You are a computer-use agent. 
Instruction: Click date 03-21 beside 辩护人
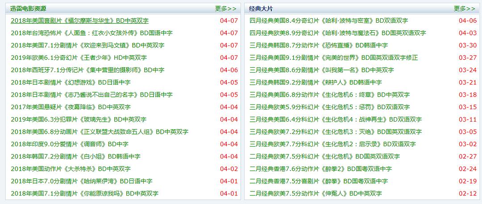468,82
